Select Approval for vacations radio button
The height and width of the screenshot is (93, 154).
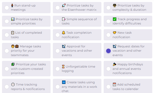click(x=58, y=51)
